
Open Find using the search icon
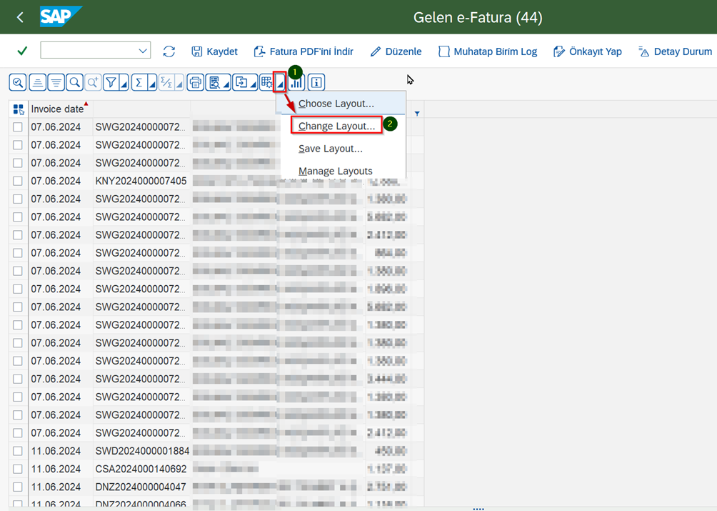[x=74, y=82]
